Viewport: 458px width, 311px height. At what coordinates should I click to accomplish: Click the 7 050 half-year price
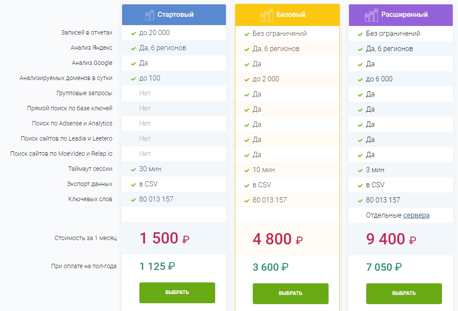click(379, 267)
